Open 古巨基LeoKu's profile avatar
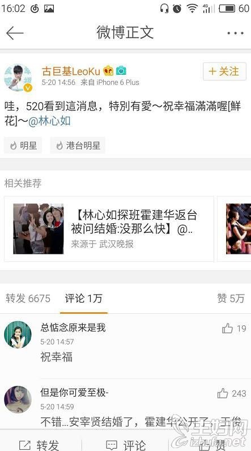 pos(18,78)
